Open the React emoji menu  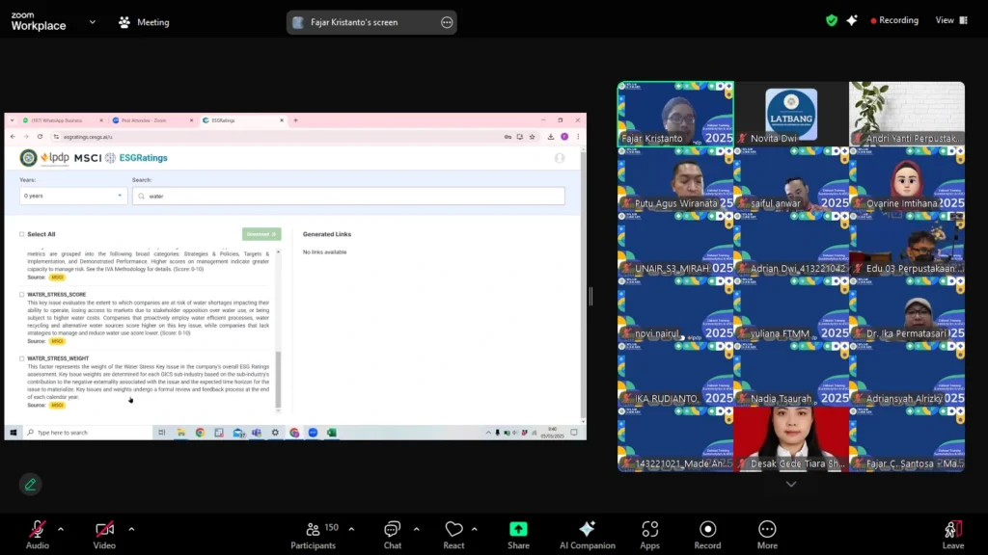pos(453,529)
